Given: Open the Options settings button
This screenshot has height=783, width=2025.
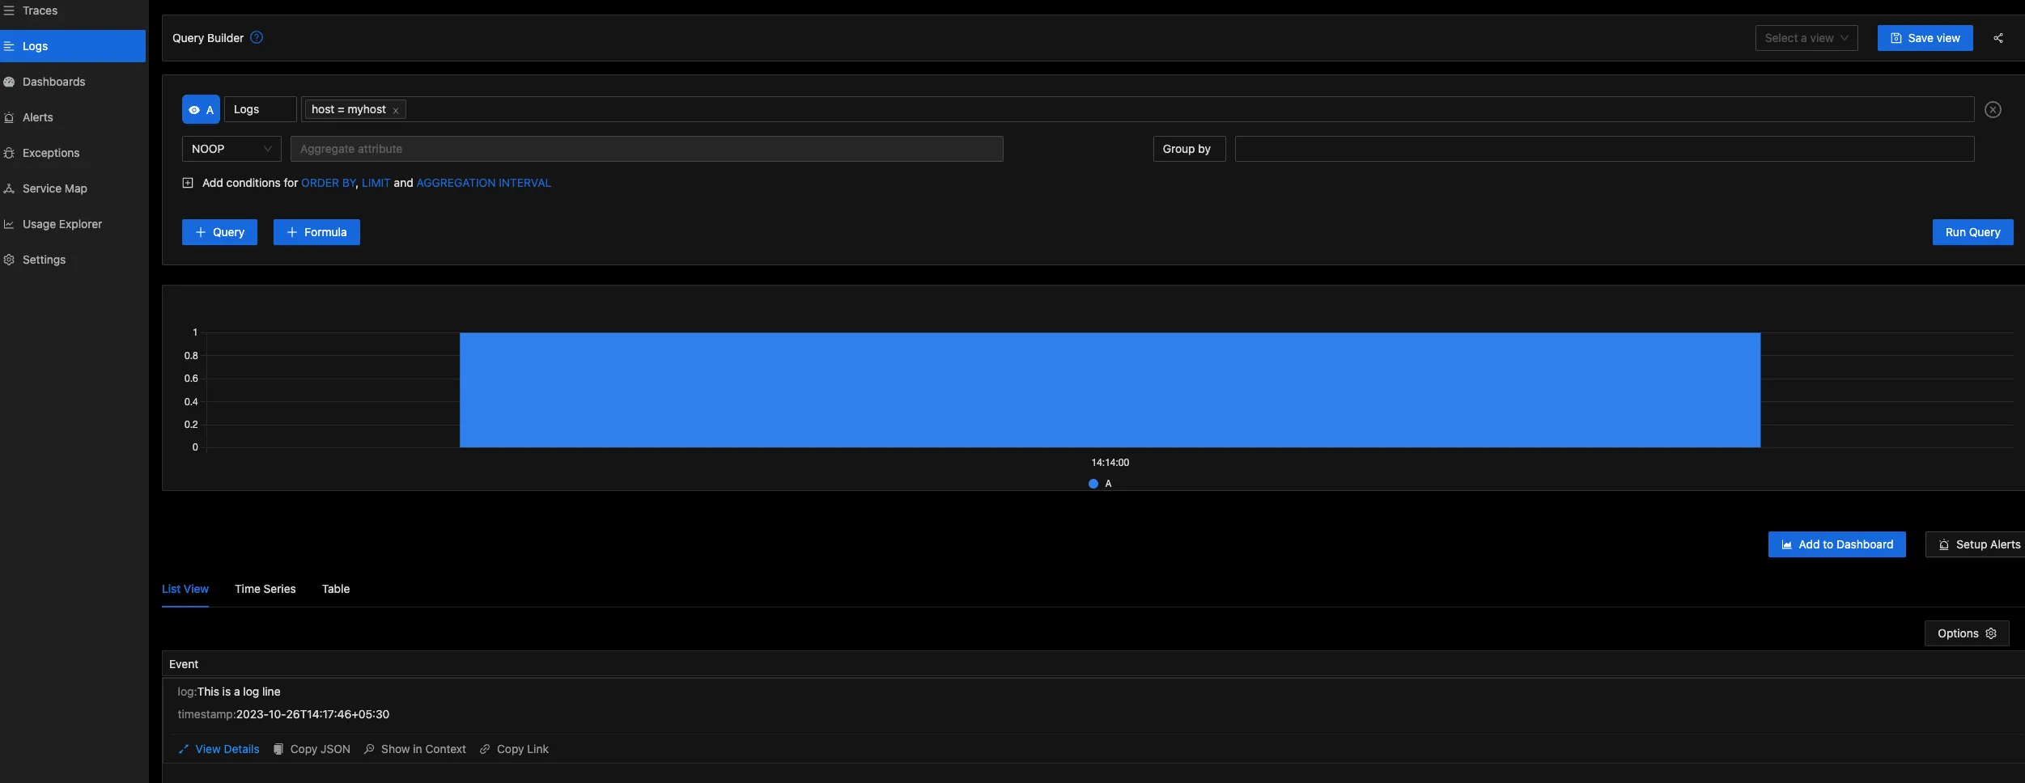Looking at the screenshot, I should click(x=1967, y=633).
